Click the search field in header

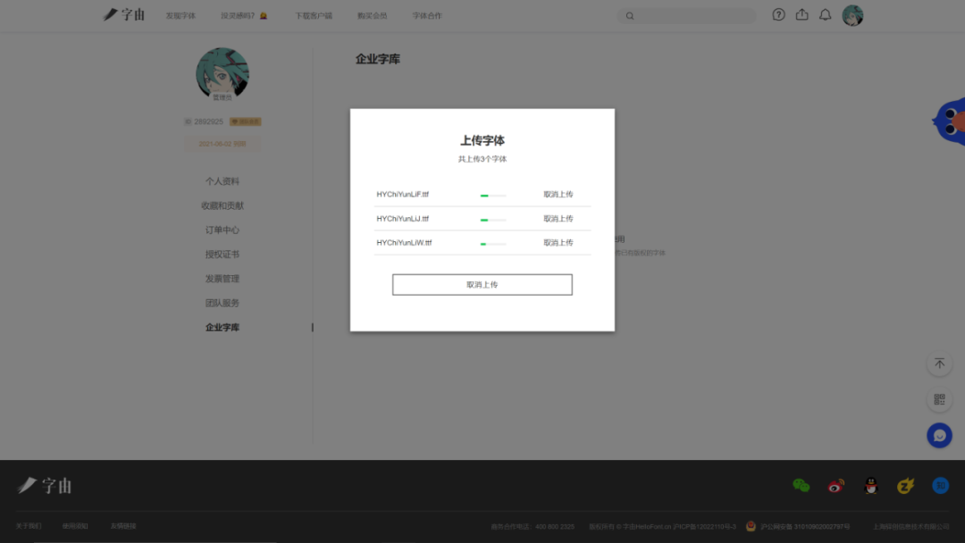692,16
